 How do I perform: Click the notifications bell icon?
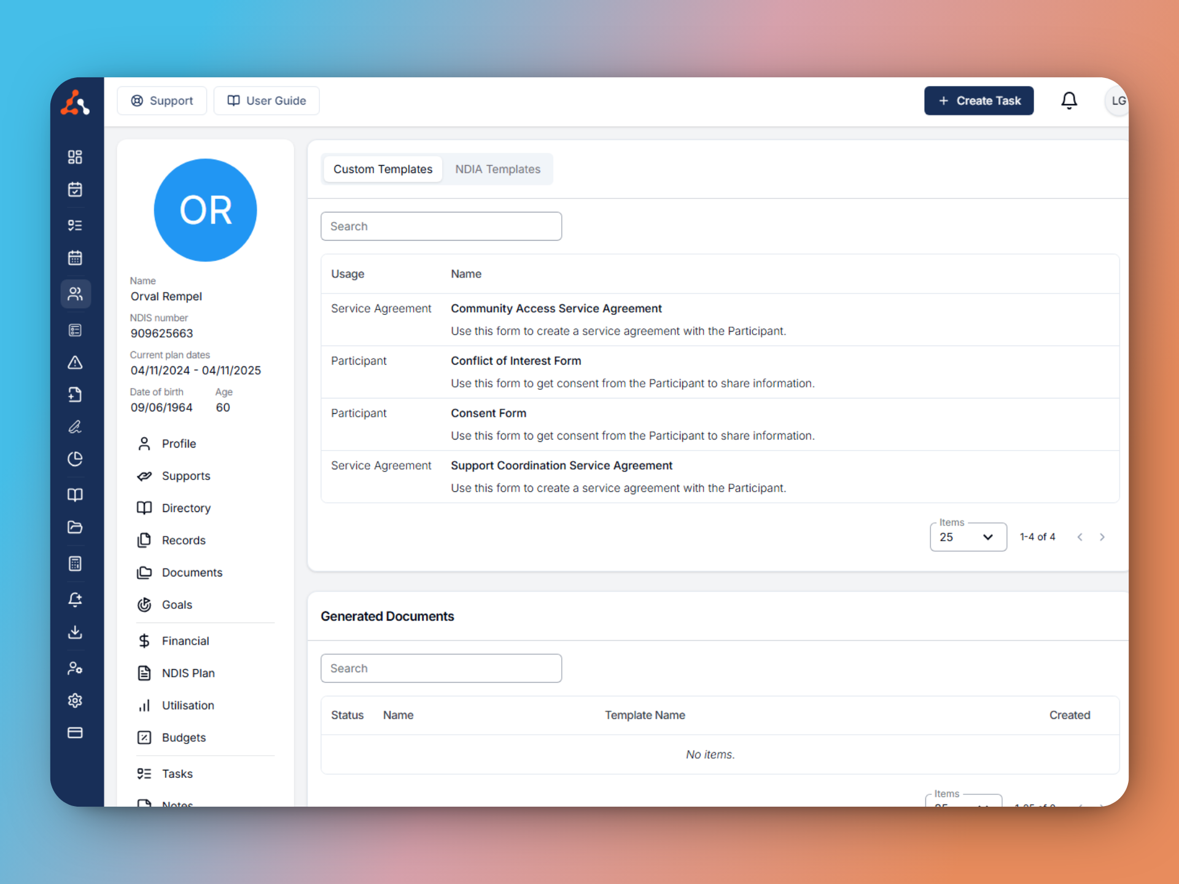pyautogui.click(x=1069, y=101)
